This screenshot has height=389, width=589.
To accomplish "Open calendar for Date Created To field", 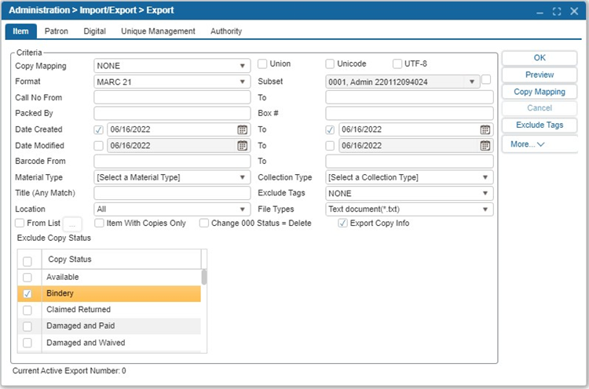I will point(485,129).
